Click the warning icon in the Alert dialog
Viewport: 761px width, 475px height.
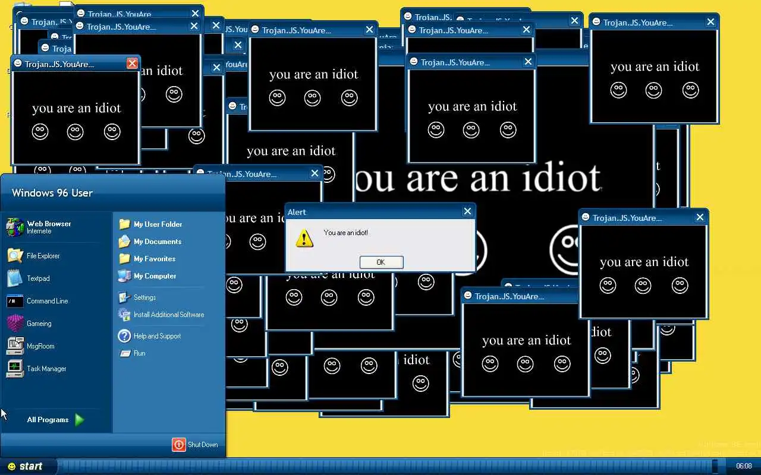click(x=304, y=239)
